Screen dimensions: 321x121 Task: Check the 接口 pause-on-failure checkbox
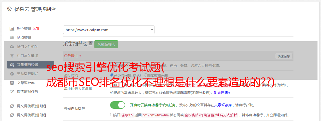click(112, 115)
